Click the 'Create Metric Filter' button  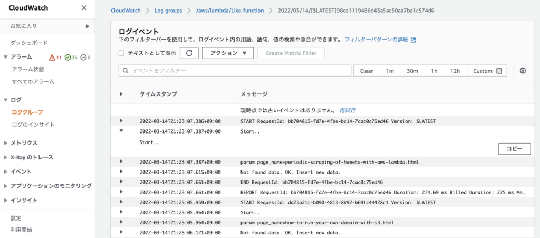(291, 53)
